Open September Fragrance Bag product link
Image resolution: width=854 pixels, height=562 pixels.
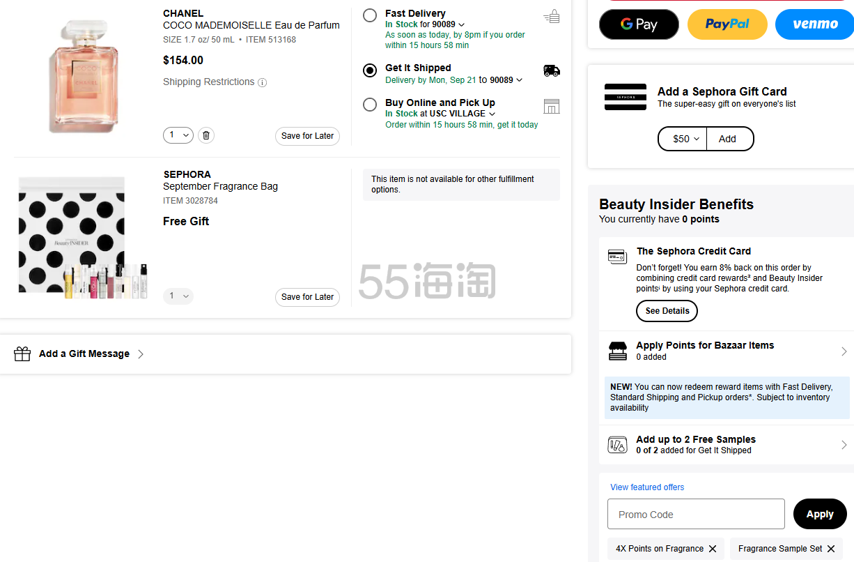220,186
